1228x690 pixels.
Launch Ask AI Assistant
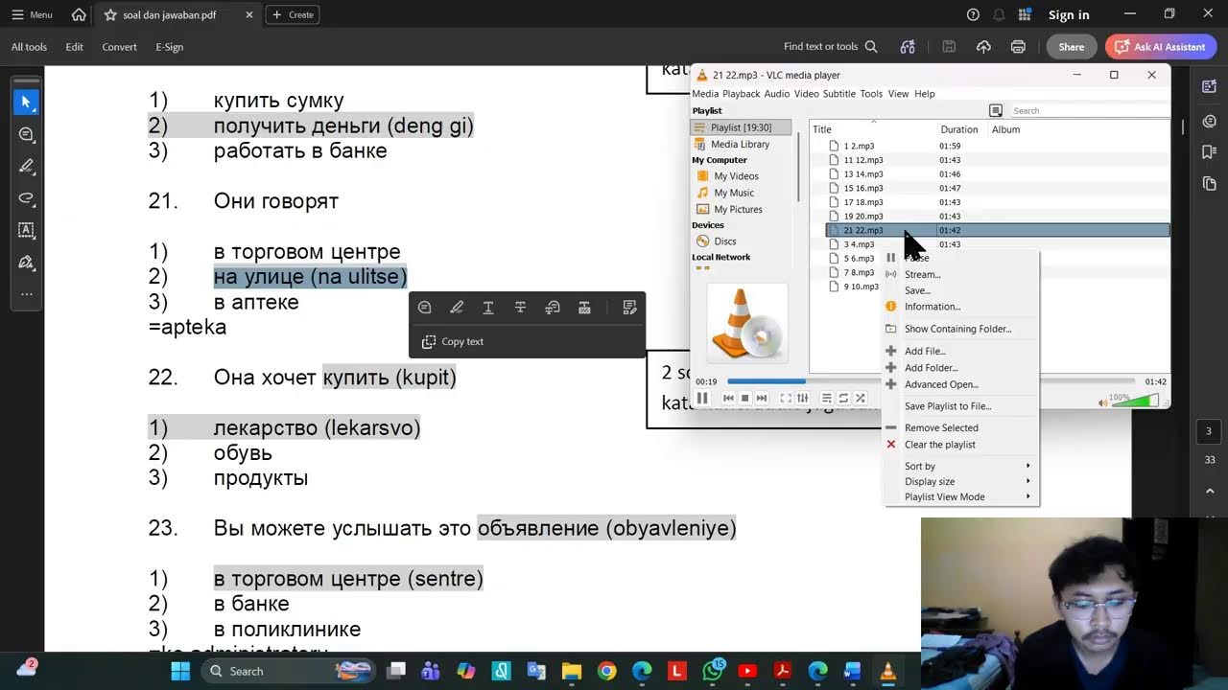click(1161, 47)
